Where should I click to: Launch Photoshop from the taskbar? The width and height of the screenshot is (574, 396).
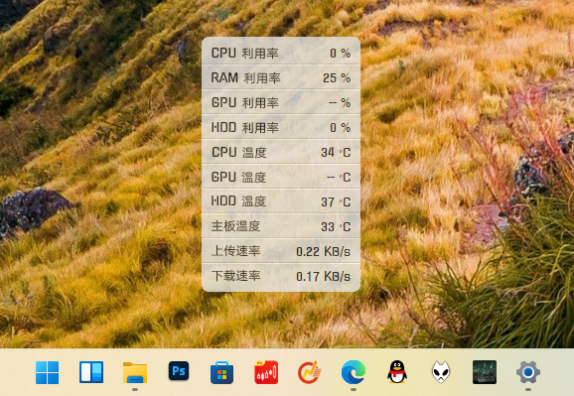point(179,371)
